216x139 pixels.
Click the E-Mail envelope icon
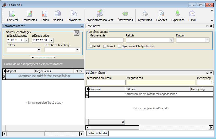point(192,14)
